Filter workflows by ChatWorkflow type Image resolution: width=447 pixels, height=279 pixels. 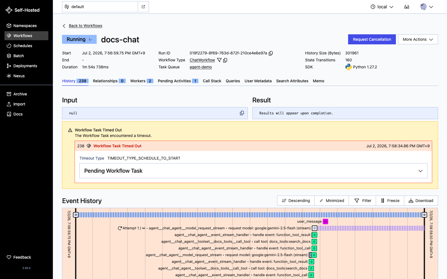(219, 60)
